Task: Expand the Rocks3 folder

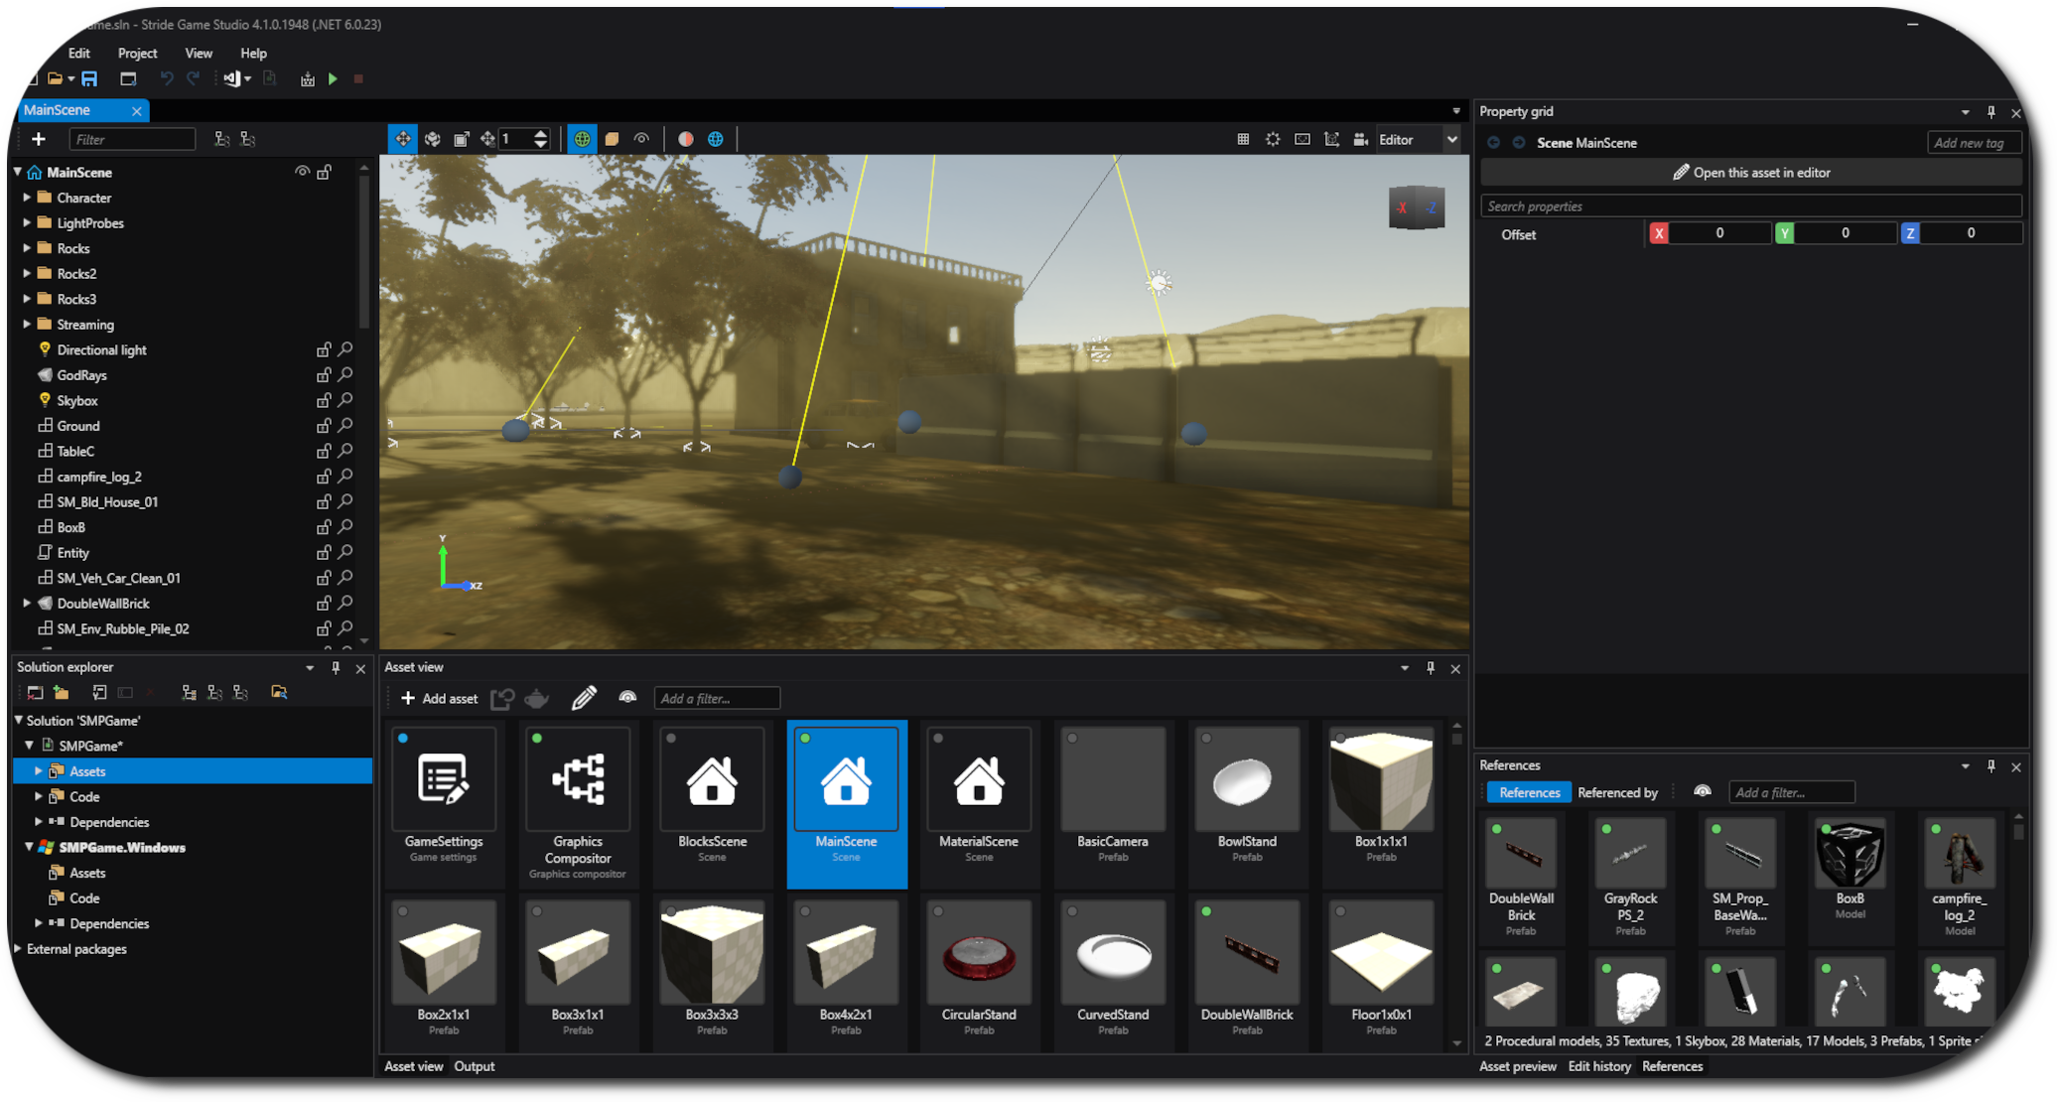Action: [x=27, y=299]
